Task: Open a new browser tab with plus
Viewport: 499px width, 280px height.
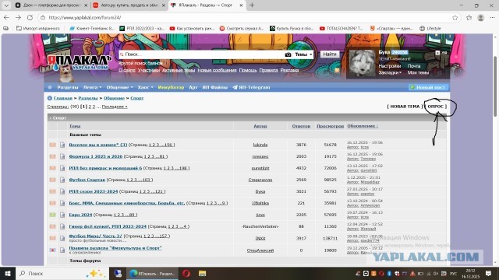Action: pos(252,5)
